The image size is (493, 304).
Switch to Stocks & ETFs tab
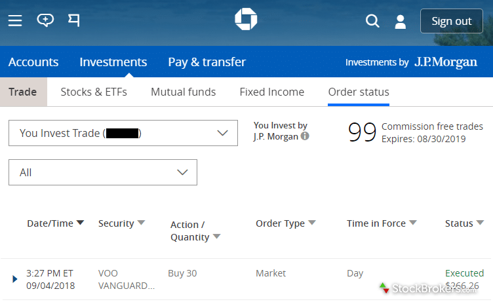point(94,92)
